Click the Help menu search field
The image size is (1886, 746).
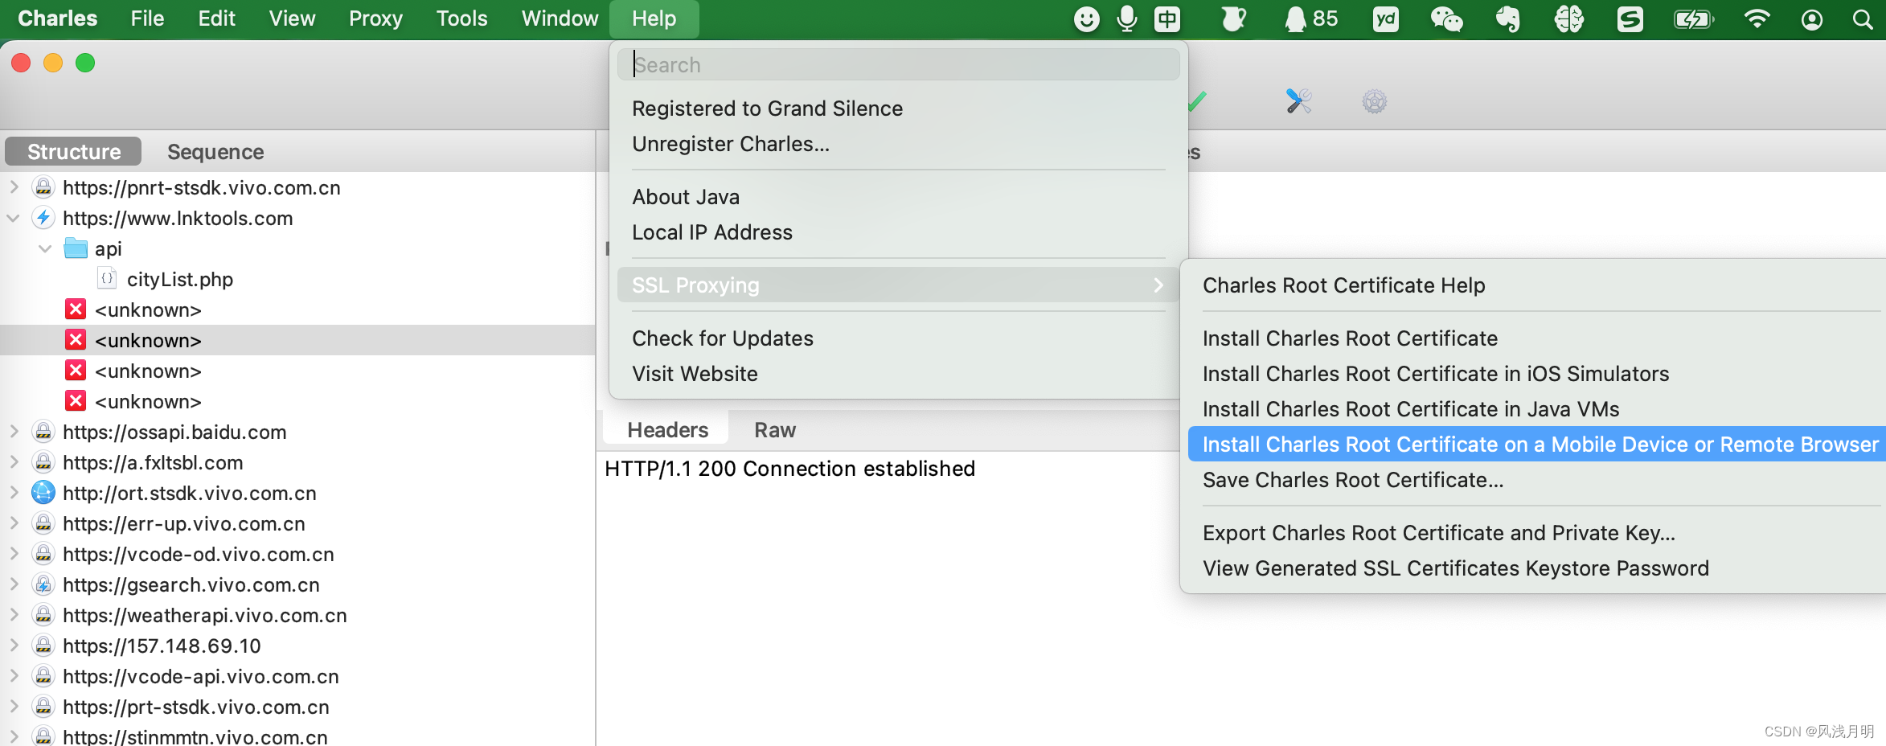pos(898,64)
